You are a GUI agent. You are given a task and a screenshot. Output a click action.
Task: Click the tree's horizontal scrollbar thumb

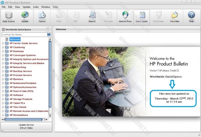pos(23,119)
